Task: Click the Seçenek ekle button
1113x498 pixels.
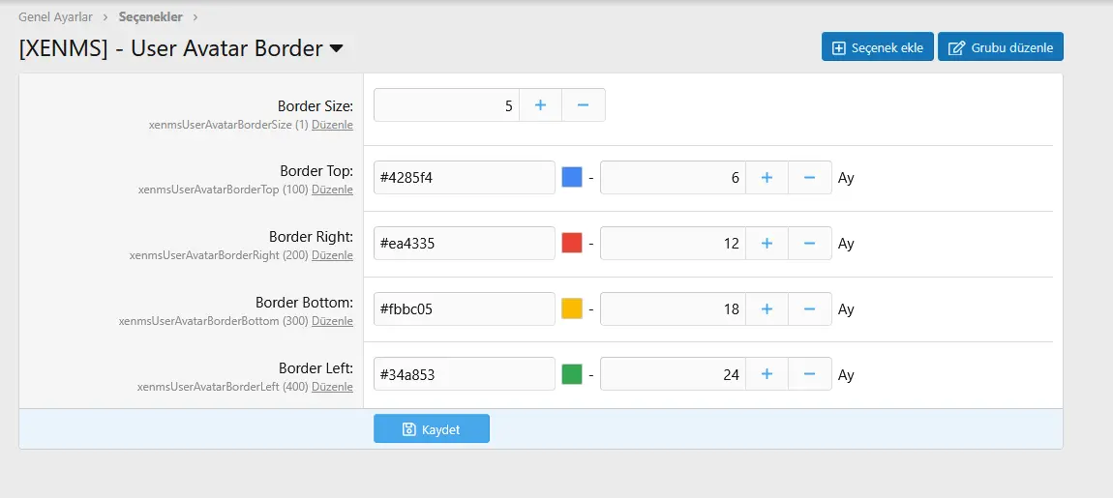Action: point(878,46)
